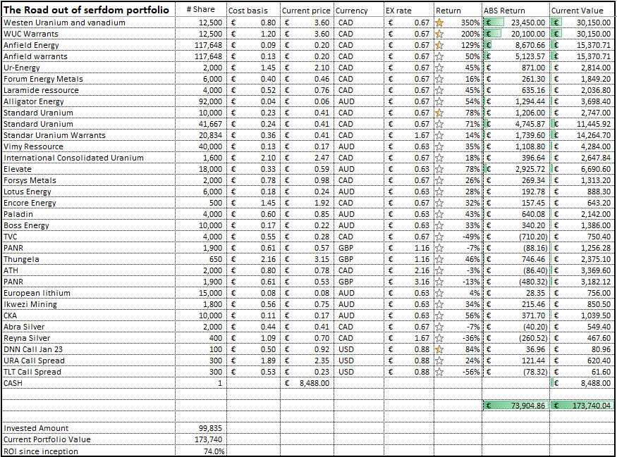617x457 pixels.
Task: Click the star icon in Forsys Metals row
Action: (x=439, y=181)
